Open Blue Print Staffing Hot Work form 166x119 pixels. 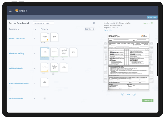54,52
